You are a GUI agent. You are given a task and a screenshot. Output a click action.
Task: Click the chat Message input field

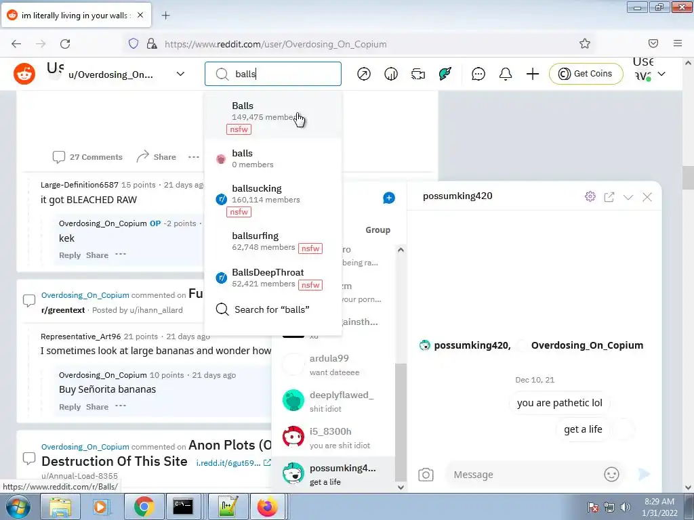[x=525, y=475]
